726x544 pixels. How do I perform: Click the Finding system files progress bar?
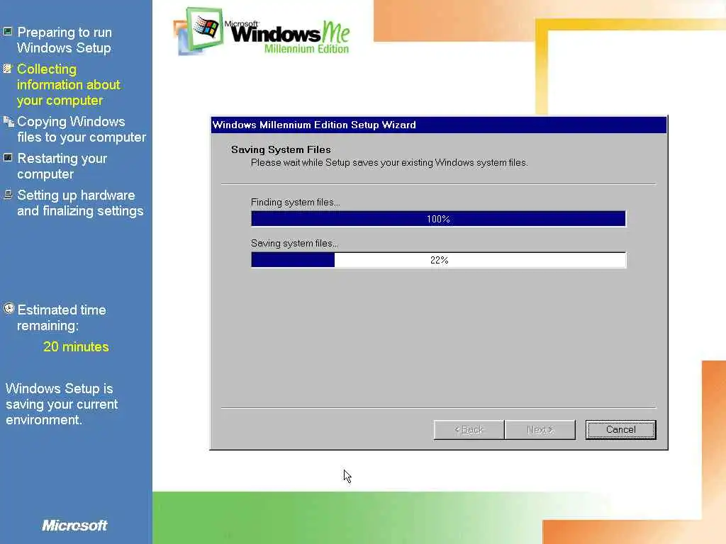pyautogui.click(x=438, y=219)
